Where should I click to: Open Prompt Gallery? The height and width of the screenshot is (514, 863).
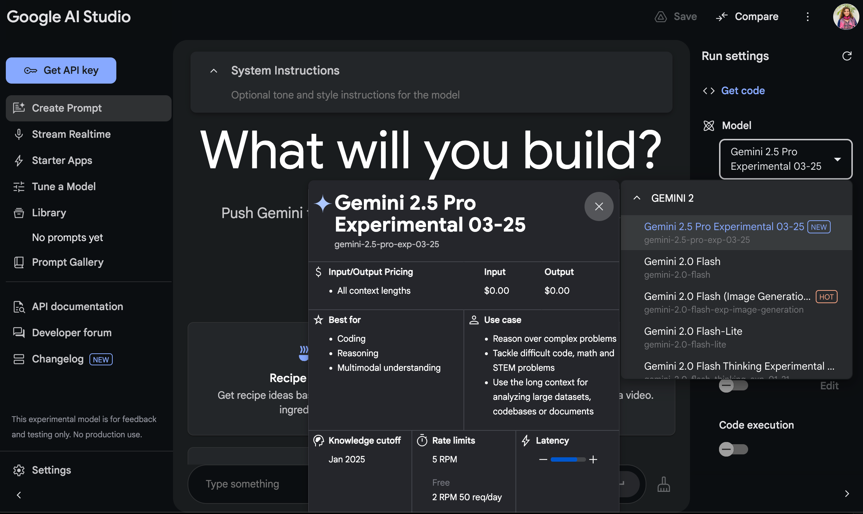(x=68, y=262)
